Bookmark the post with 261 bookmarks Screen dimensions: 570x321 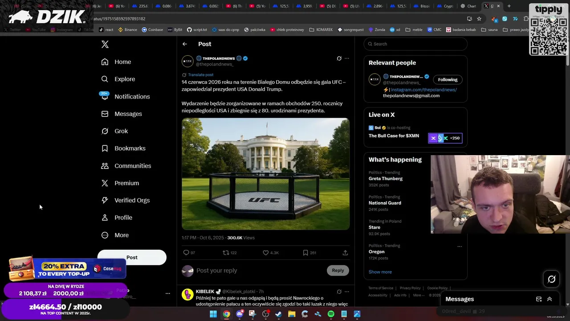305,253
